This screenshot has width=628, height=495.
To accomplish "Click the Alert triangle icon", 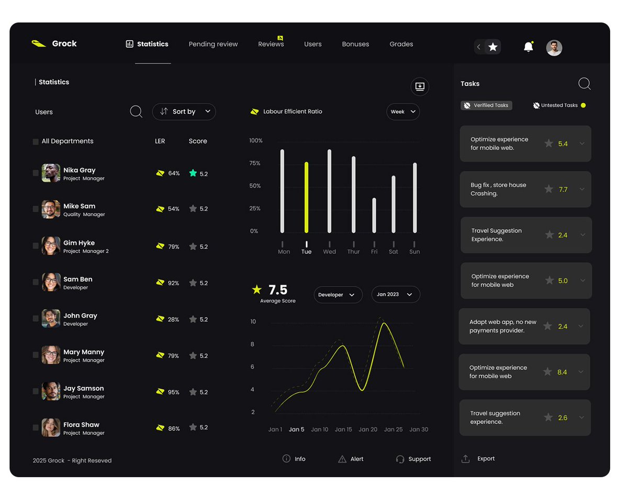I will 342,459.
